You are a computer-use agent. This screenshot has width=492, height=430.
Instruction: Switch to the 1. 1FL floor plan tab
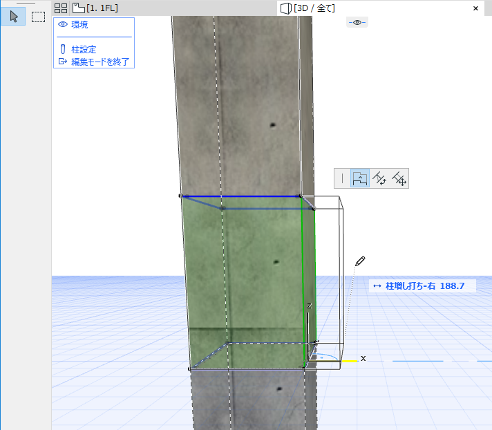click(95, 8)
